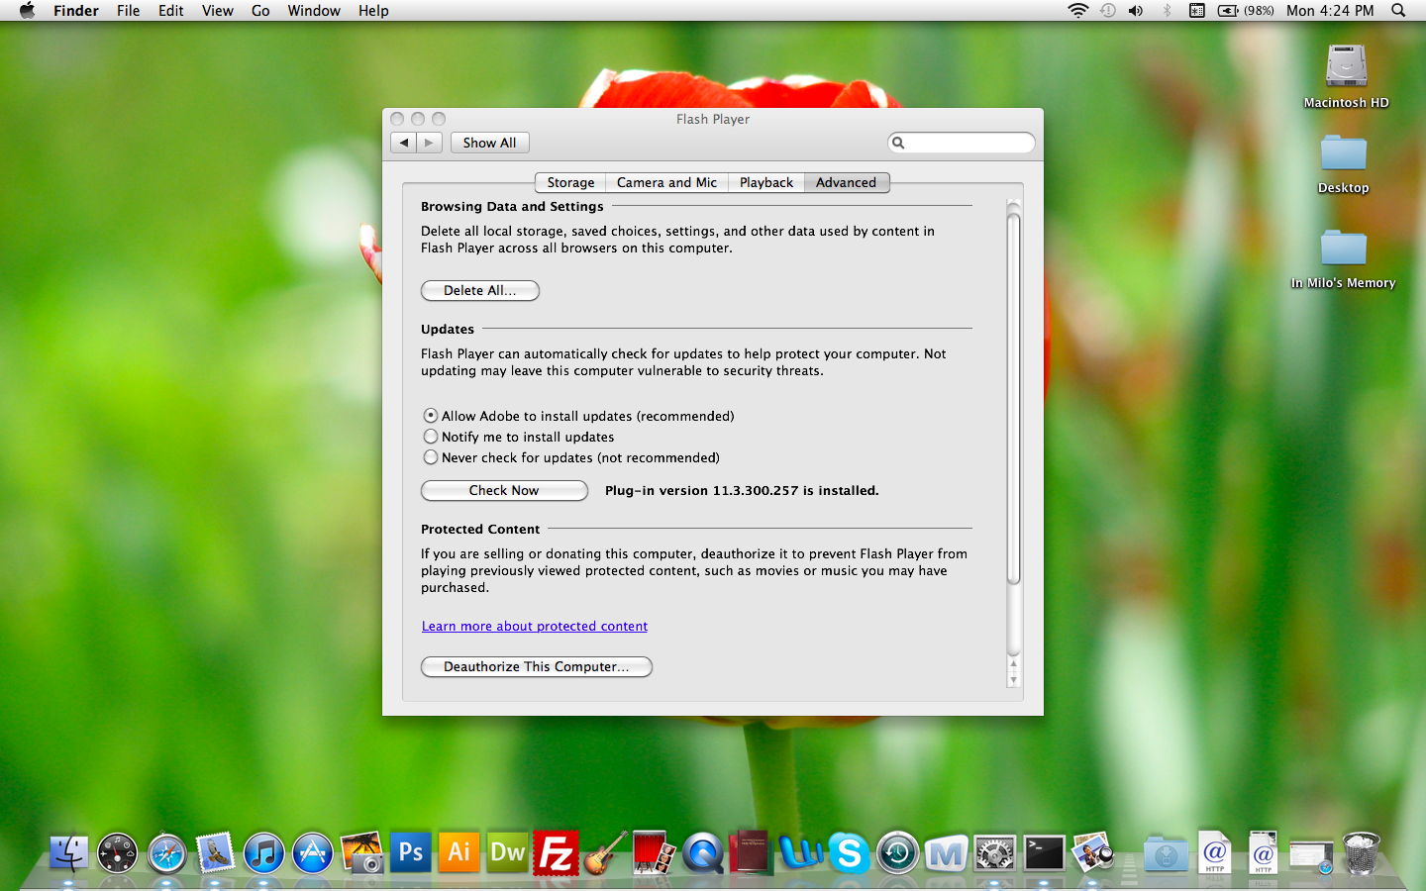The height and width of the screenshot is (891, 1426).
Task: Open Time Machine in the dock
Action: tap(897, 852)
